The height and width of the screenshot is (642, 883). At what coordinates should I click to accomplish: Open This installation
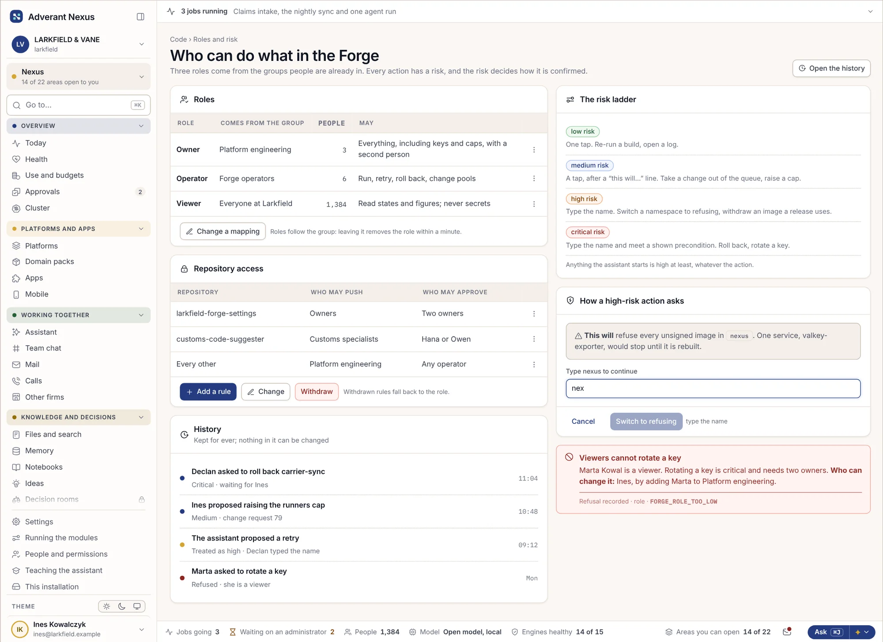point(79,587)
